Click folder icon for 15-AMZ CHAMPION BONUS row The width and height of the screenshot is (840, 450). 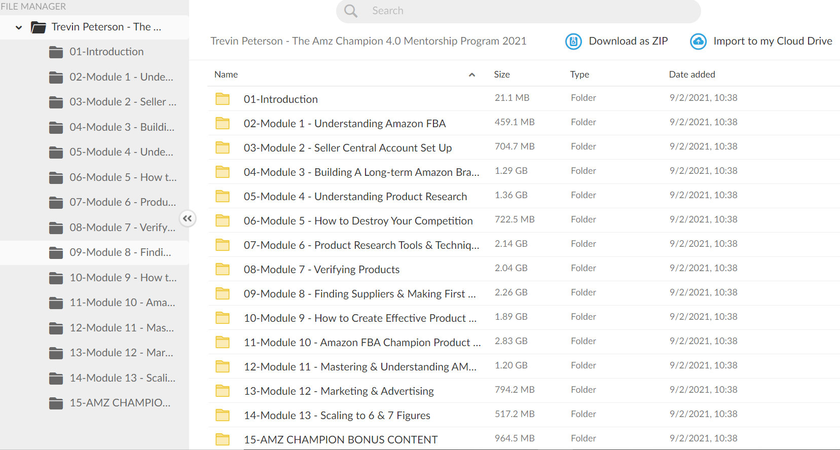click(223, 439)
